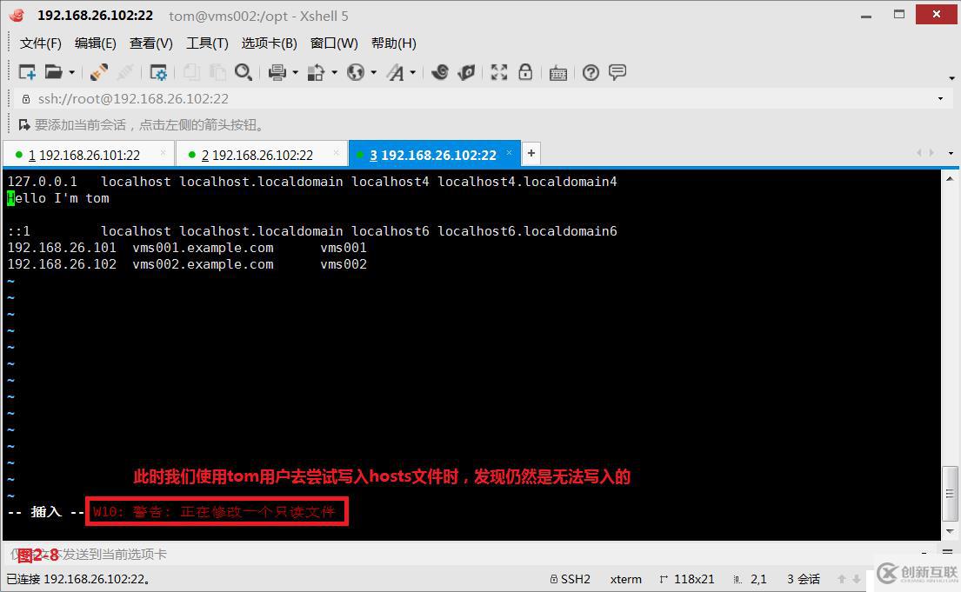Screen dimensions: 961x592
Task: Click '3 会话' in the status bar
Action: [x=804, y=578]
